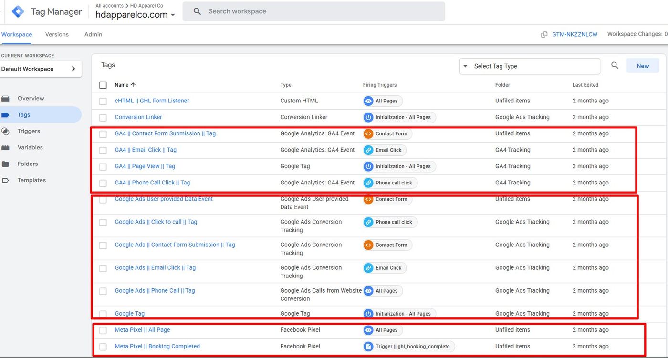
Task: Click the ghl_booking_complete trigger chip
Action: pos(409,347)
